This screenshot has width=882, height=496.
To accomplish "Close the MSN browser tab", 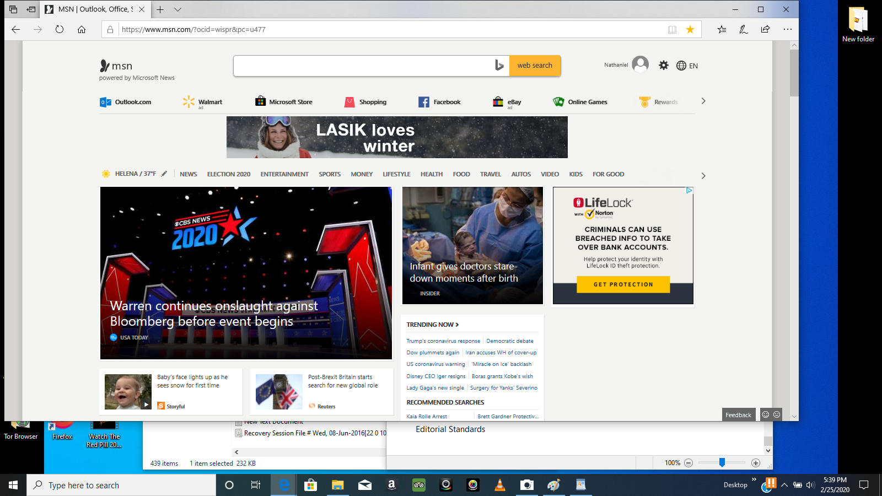I will 142,9.
